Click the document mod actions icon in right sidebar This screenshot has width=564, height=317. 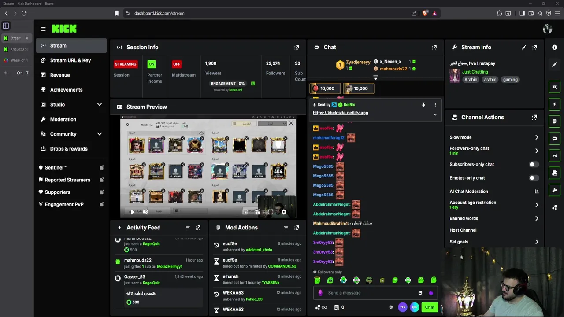point(555,121)
